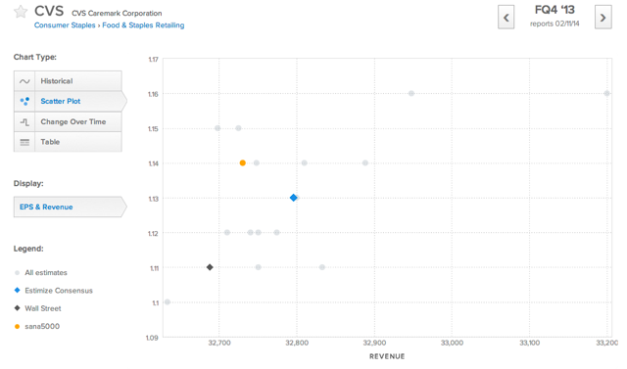The image size is (627, 369).
Task: Click the Table grid icon
Action: click(x=24, y=142)
